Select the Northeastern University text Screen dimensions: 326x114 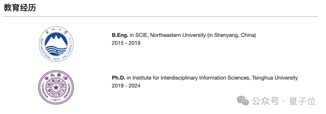coord(178,35)
